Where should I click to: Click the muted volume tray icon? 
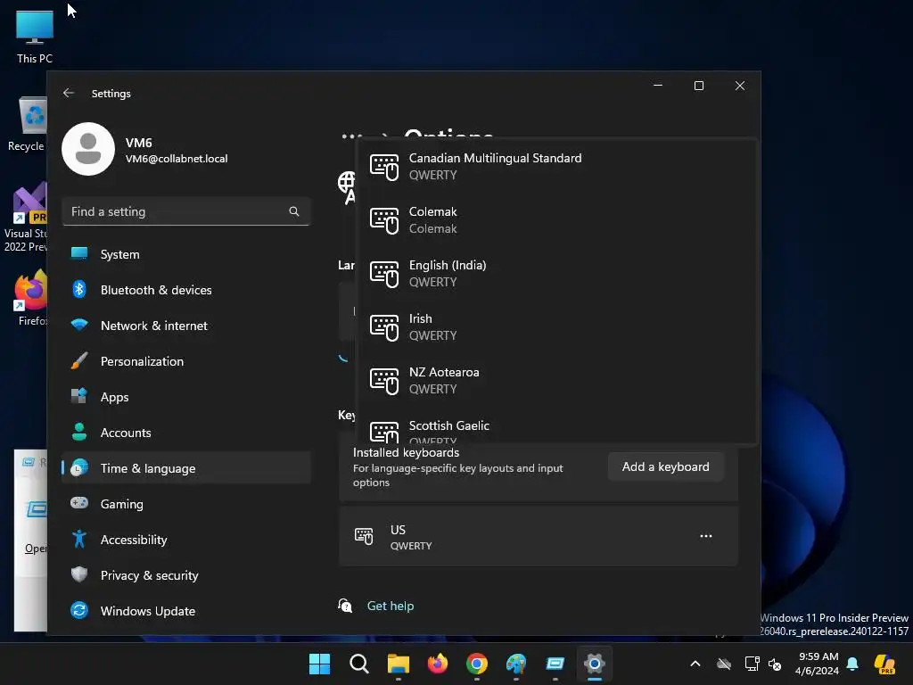(x=775, y=664)
